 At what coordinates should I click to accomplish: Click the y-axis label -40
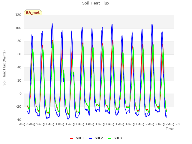click(19, 120)
